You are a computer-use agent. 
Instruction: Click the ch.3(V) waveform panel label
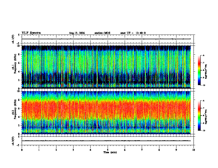tap(13, 141)
